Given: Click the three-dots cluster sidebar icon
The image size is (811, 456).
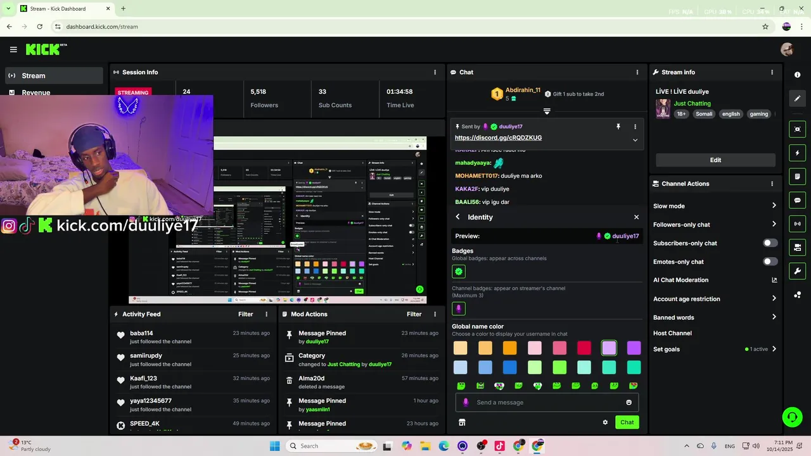Looking at the screenshot, I should pos(797,294).
